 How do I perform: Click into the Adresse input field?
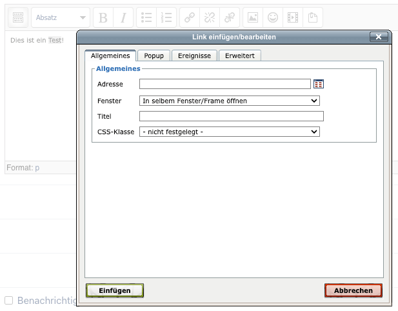[224, 84]
